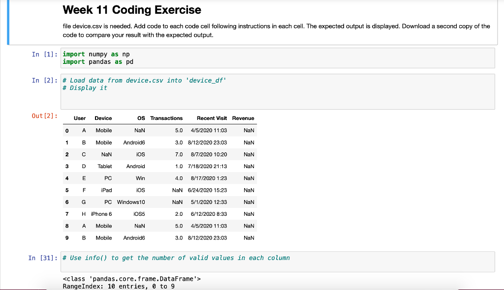The width and height of the screenshot is (504, 290).
Task: Click row index 0 in output table
Action: 67,130
